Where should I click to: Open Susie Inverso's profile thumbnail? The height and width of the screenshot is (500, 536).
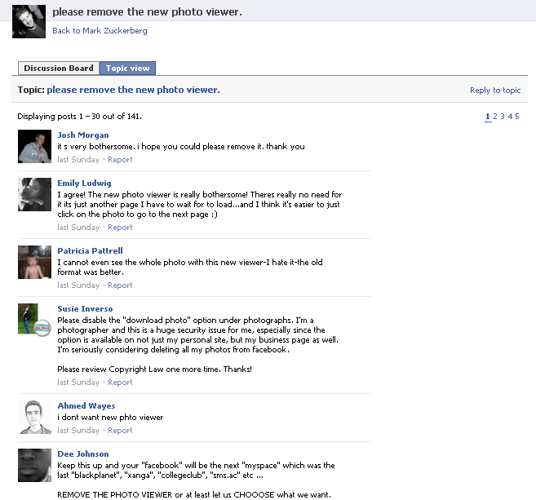tap(34, 320)
